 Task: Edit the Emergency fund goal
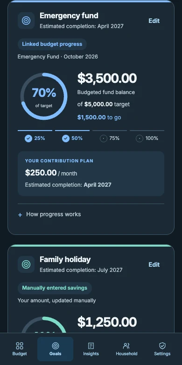click(x=154, y=21)
